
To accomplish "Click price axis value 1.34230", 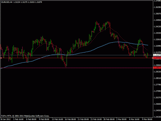I will click(x=157, y=27).
